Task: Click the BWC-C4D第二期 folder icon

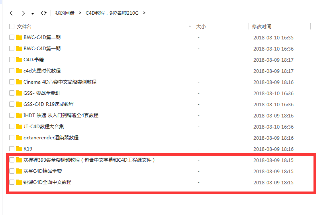Action: 19,37
